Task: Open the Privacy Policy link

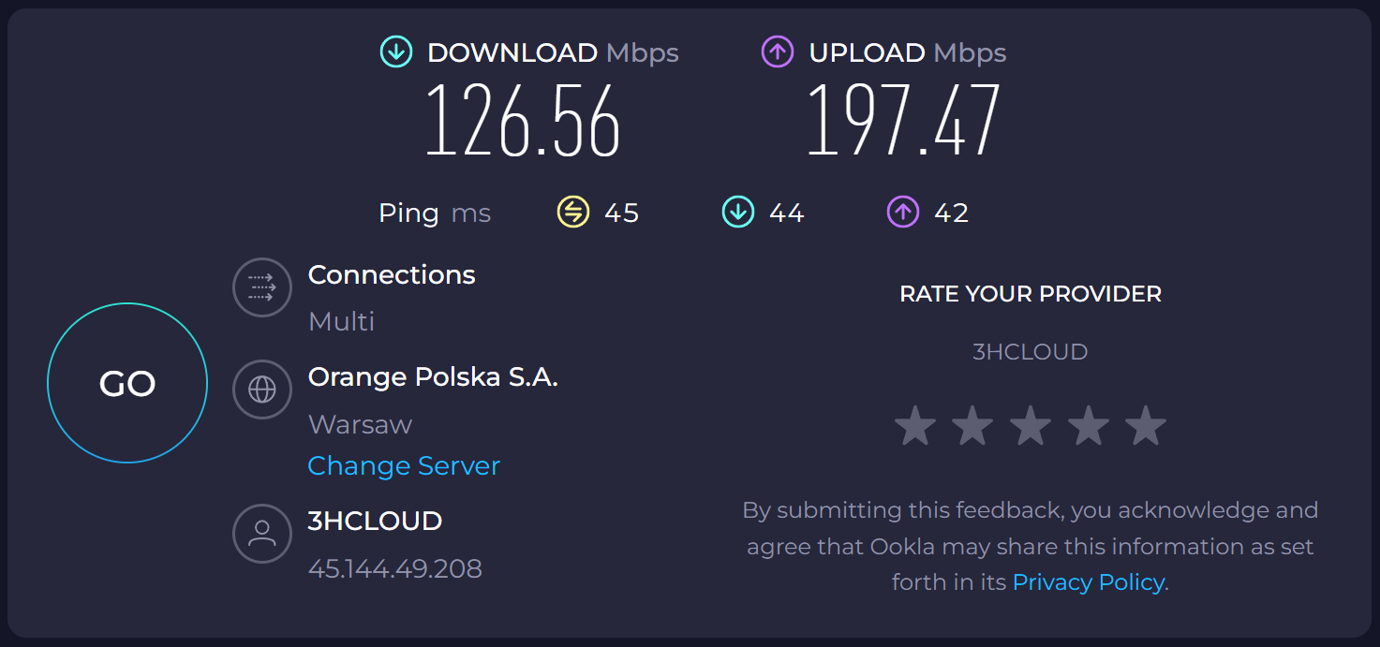Action: (x=1089, y=582)
